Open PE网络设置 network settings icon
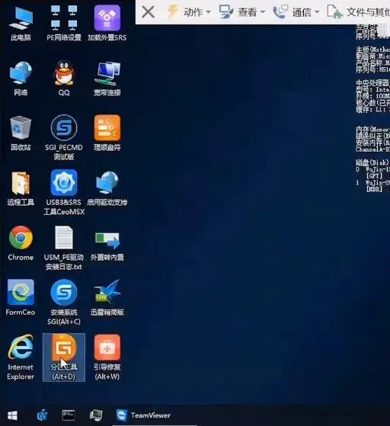This screenshot has width=390, height=426. pos(64,24)
